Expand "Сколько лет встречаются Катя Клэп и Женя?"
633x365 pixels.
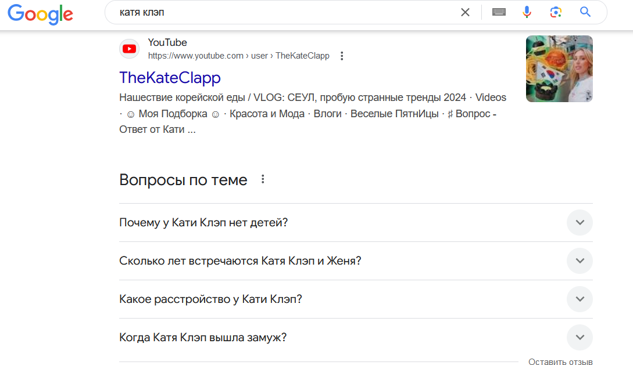pyautogui.click(x=356, y=261)
